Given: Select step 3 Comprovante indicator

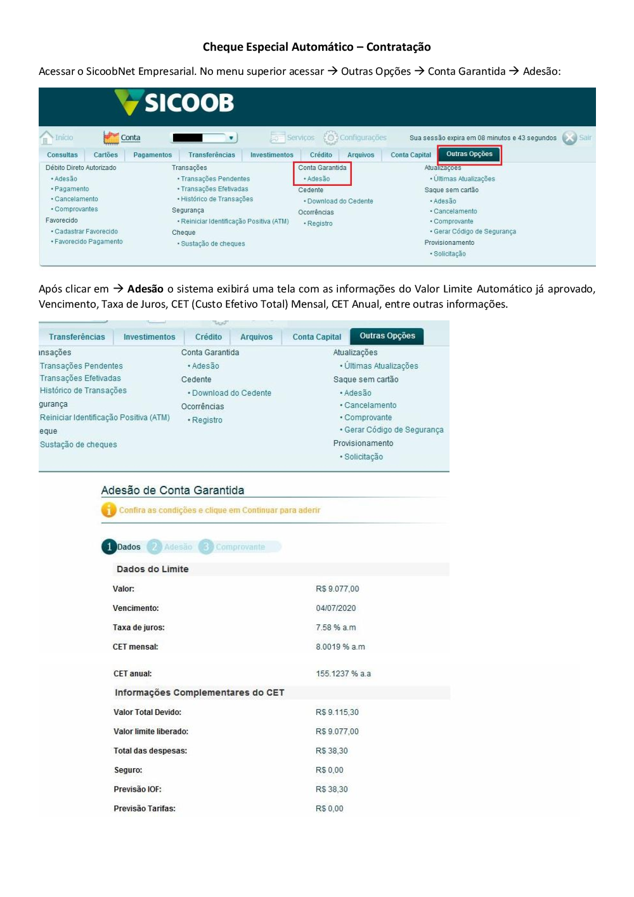Looking at the screenshot, I should [206, 547].
